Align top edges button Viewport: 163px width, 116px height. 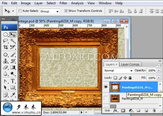coord(111,11)
